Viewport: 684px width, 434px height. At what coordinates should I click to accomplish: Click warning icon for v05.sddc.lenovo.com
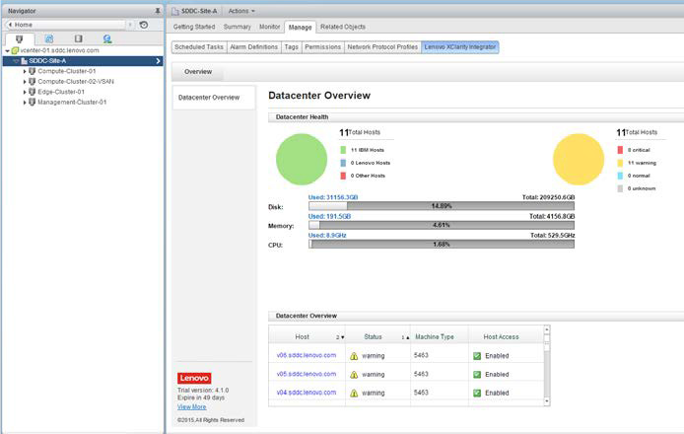(x=354, y=375)
